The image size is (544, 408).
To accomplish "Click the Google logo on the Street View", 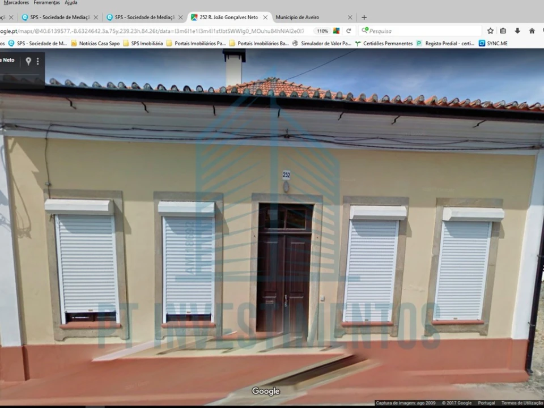I will pos(266,390).
